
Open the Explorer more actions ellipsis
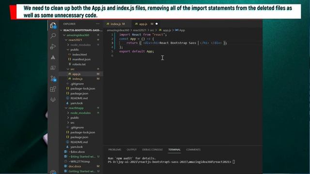pyautogui.click(x=98, y=24)
